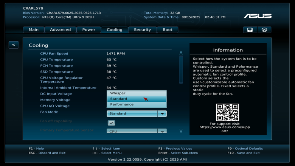This screenshot has height=166, width=295.
Task: Click the Processor name text
Action: pyautogui.click(x=68, y=17)
